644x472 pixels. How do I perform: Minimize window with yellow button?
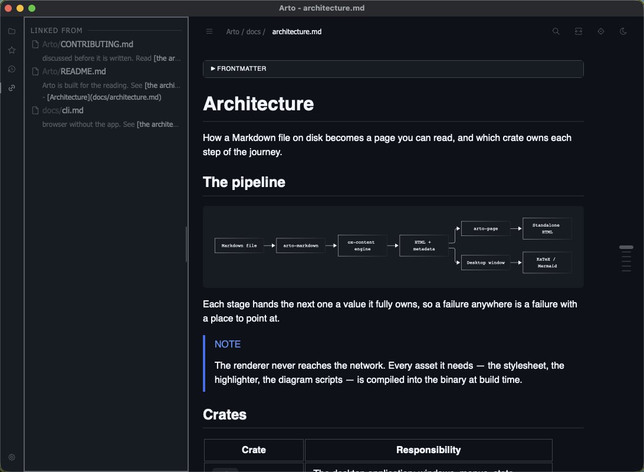pos(20,8)
